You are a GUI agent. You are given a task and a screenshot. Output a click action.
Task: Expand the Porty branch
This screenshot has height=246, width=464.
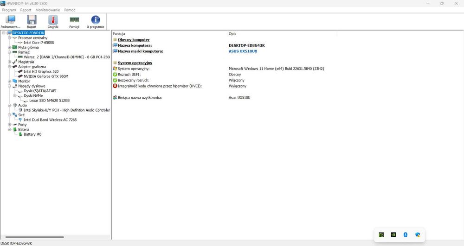pos(9,125)
